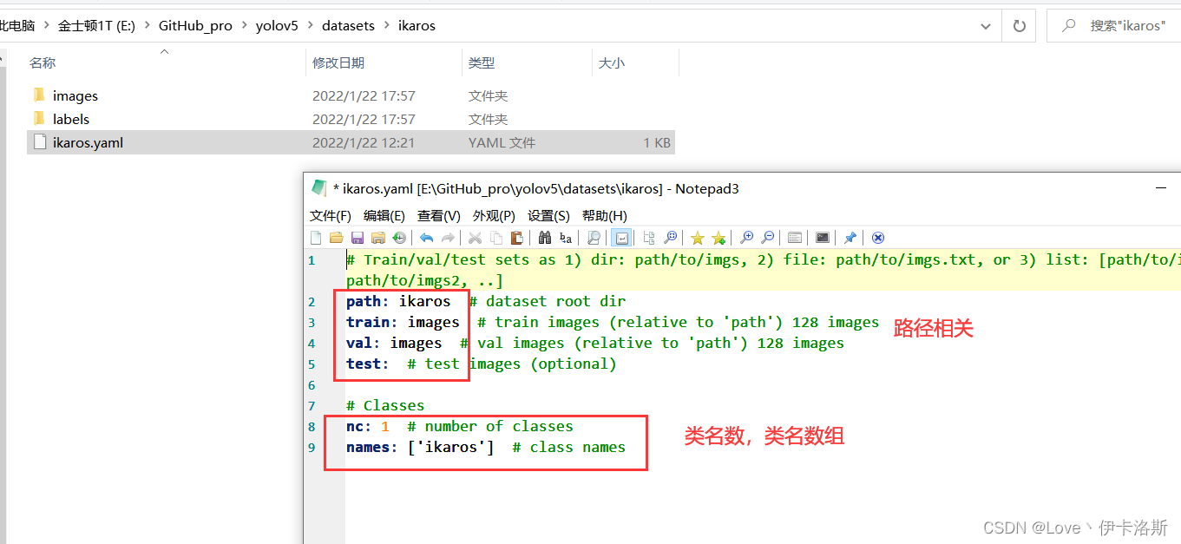Screen dimensions: 1181x544
Task: Click the 'YAML 文件' type cell
Action: tap(502, 142)
